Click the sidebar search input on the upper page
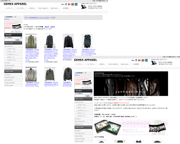The height and width of the screenshot is (144, 180). 9,40
